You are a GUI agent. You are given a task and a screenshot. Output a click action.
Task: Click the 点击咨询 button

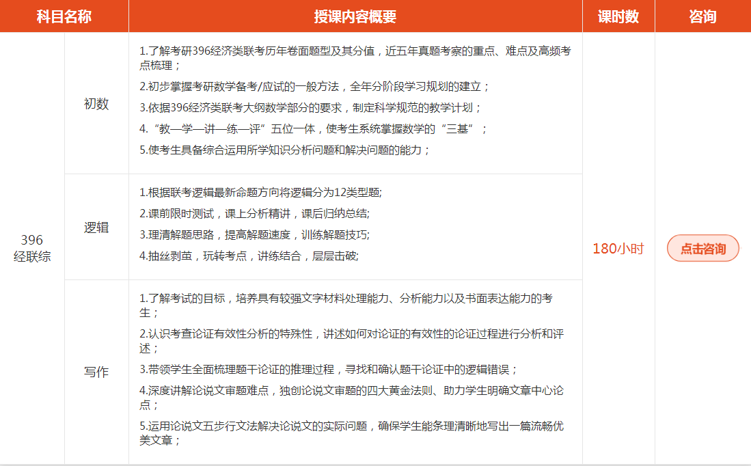pyautogui.click(x=702, y=249)
